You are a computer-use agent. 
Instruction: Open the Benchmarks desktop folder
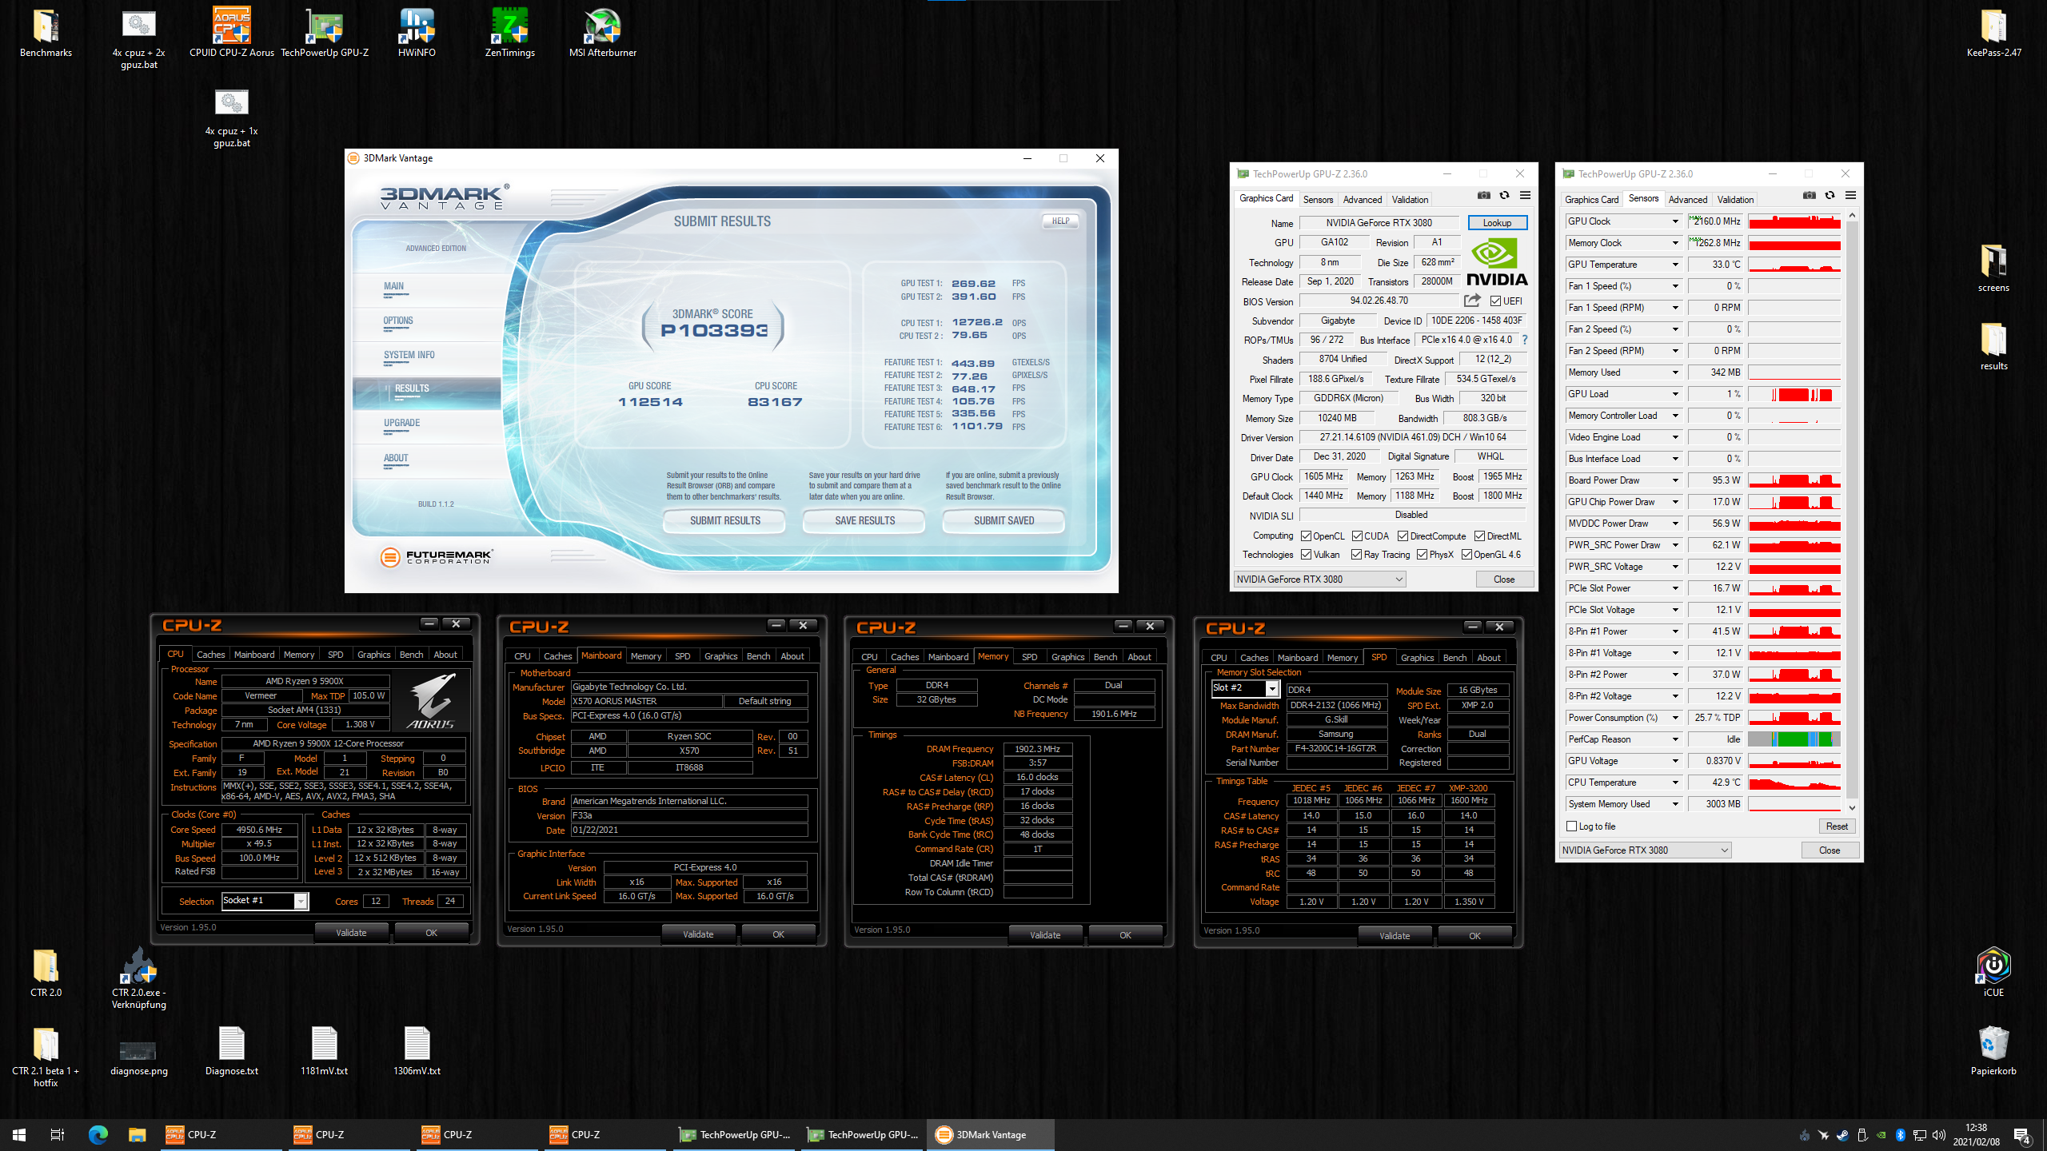(x=46, y=34)
